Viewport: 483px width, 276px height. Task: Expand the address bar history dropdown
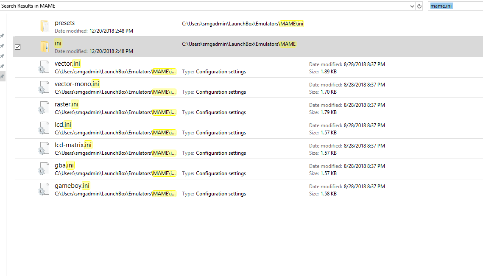pos(412,6)
